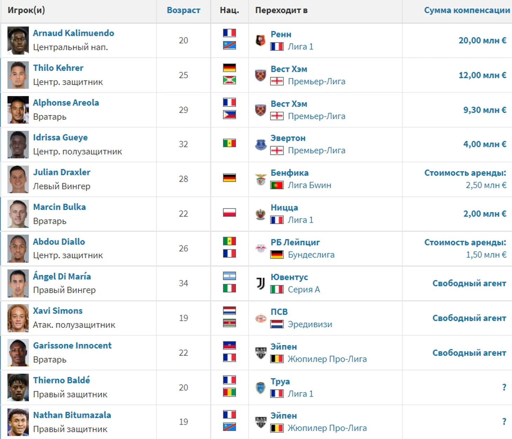
Task: Click the Rennes club crest icon
Action: 260,40
